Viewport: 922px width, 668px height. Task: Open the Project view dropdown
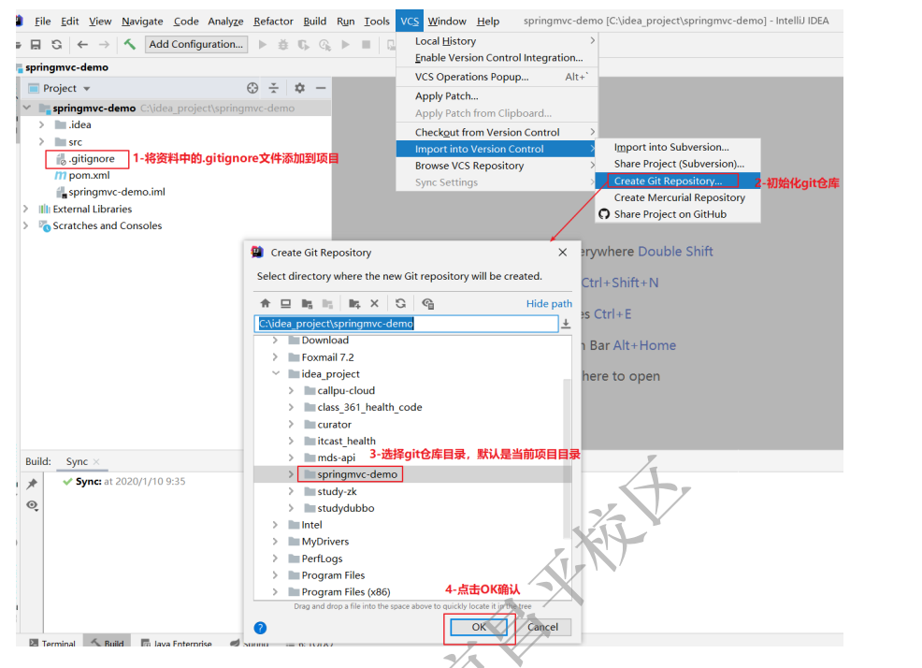[x=87, y=88]
